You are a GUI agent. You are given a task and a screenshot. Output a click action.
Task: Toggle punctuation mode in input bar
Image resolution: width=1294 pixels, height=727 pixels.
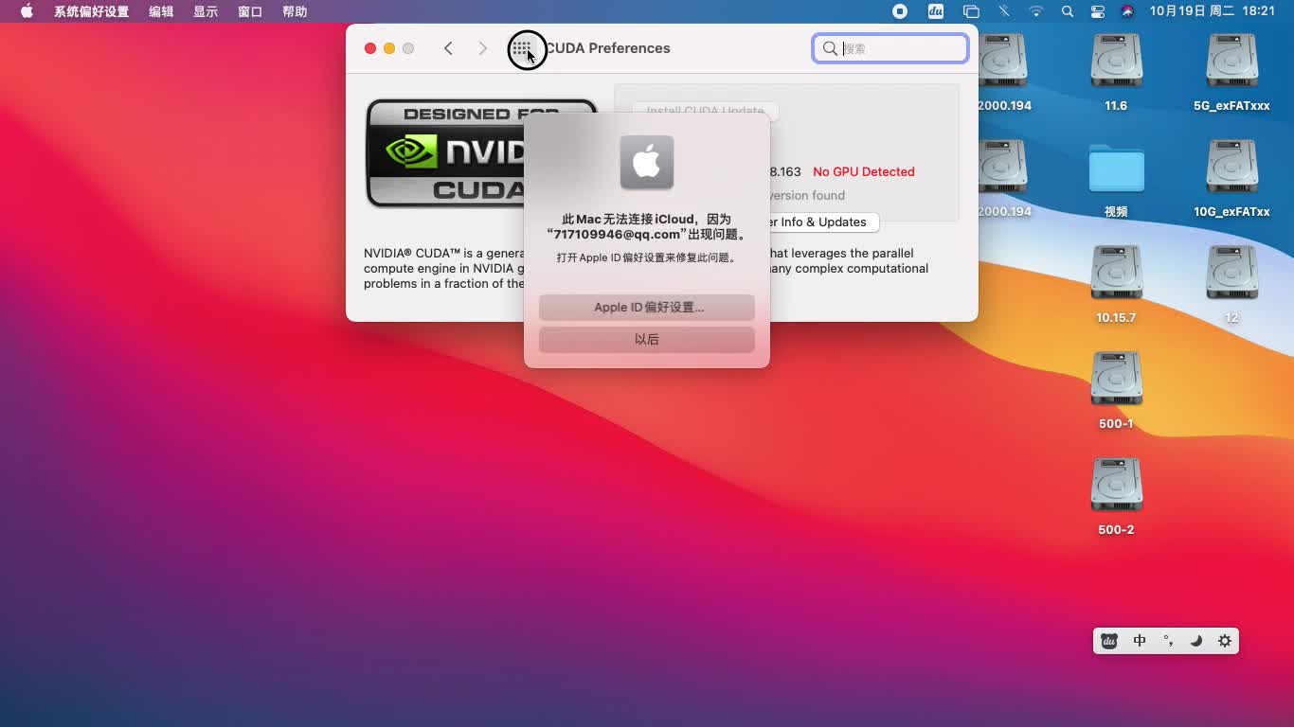click(1168, 641)
